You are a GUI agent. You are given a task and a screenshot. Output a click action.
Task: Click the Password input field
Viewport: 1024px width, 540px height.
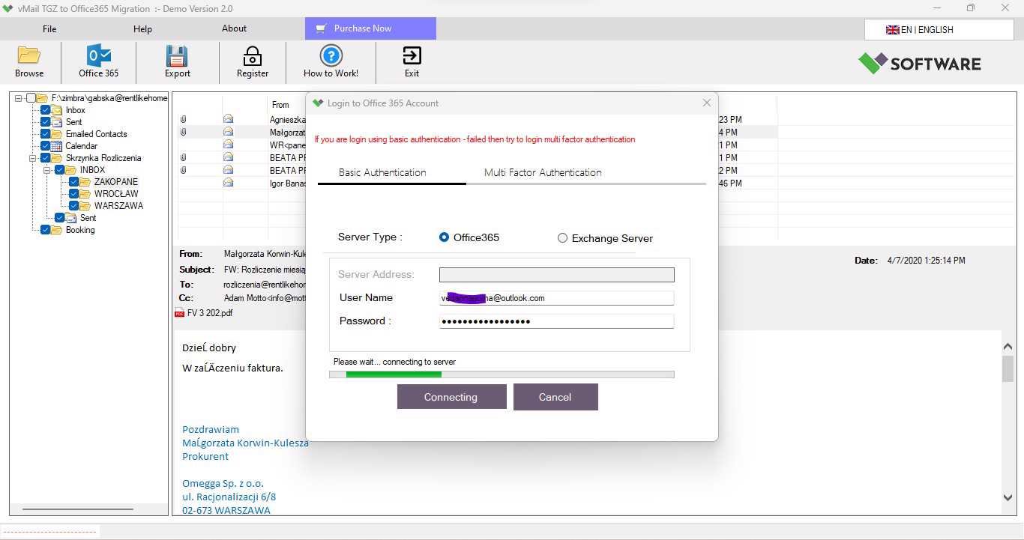pyautogui.click(x=556, y=321)
